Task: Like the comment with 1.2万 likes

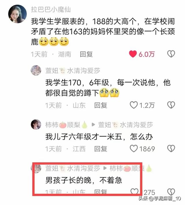Action: [x=134, y=105]
